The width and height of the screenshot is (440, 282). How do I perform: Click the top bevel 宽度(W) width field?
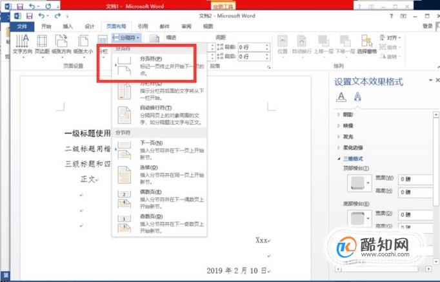click(x=416, y=179)
